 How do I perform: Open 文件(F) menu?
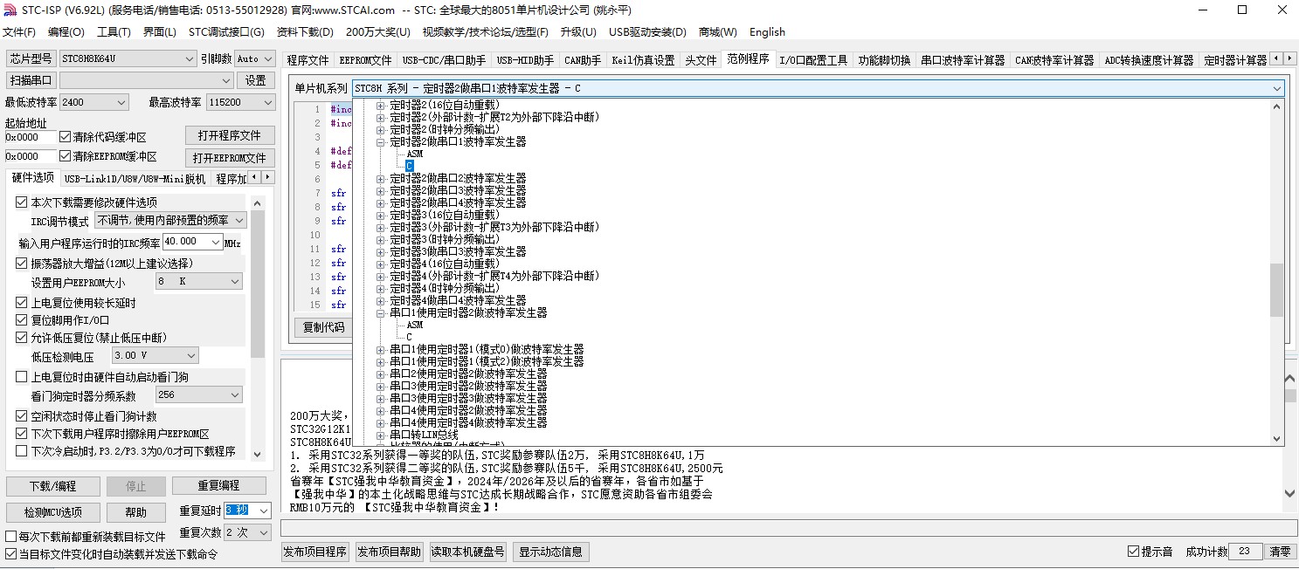click(19, 32)
